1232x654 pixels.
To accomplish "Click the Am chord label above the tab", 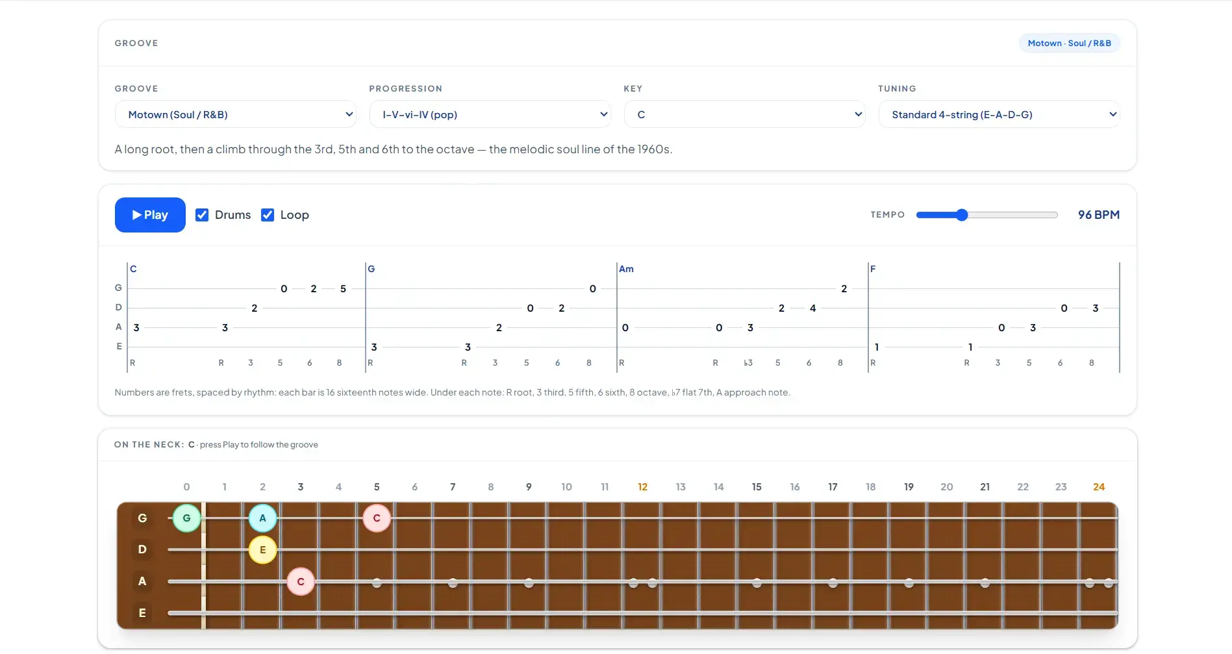I will tap(626, 269).
